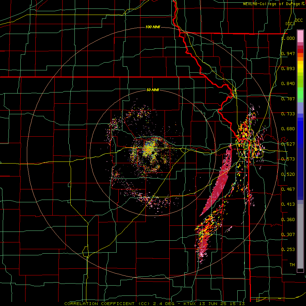Click the 0.627 legend value
The image size is (306, 306).
[x=288, y=144]
